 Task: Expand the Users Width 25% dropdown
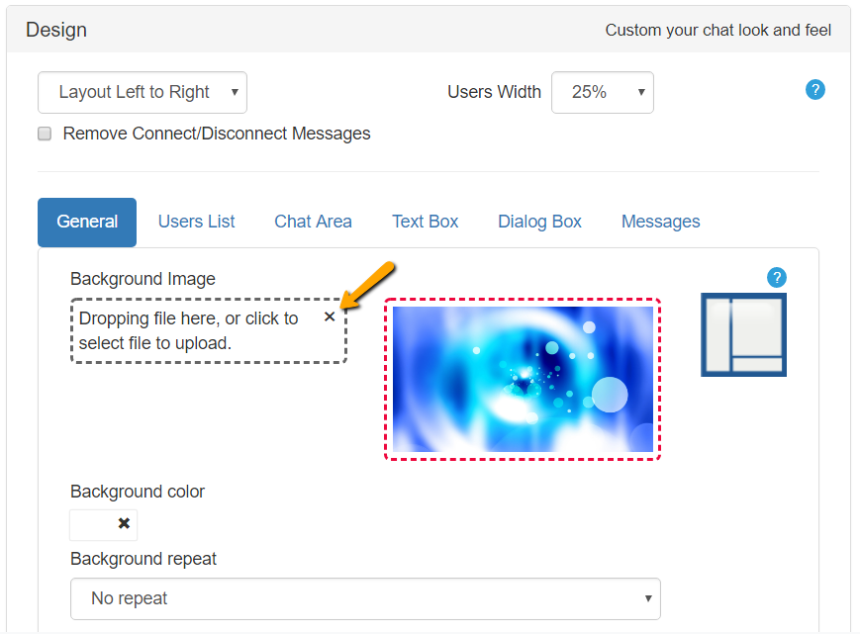(602, 92)
